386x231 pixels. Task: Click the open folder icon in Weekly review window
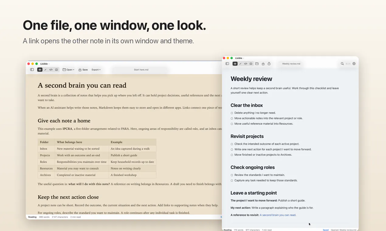tap(257, 64)
